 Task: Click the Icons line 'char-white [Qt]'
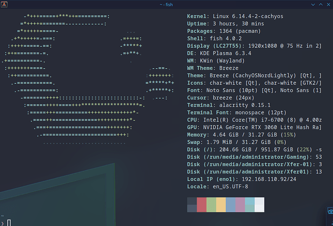(234, 83)
